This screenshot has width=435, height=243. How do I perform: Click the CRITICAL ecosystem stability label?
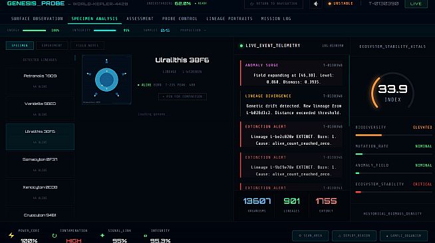(x=422, y=185)
